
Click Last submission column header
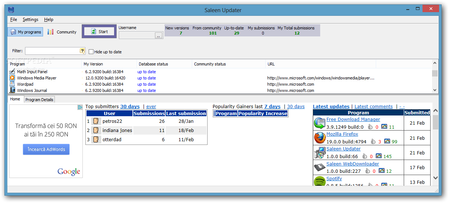pyautogui.click(x=186, y=113)
